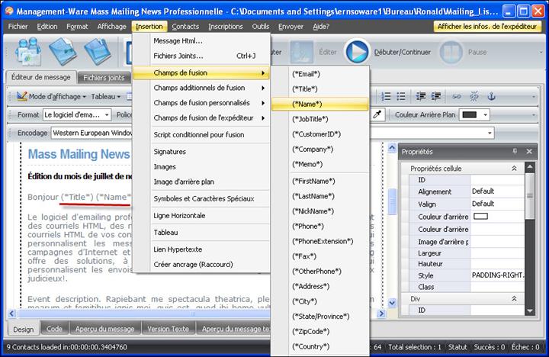The height and width of the screenshot is (357, 549).
Task: Click the decrease indent icon
Action: click(x=420, y=96)
